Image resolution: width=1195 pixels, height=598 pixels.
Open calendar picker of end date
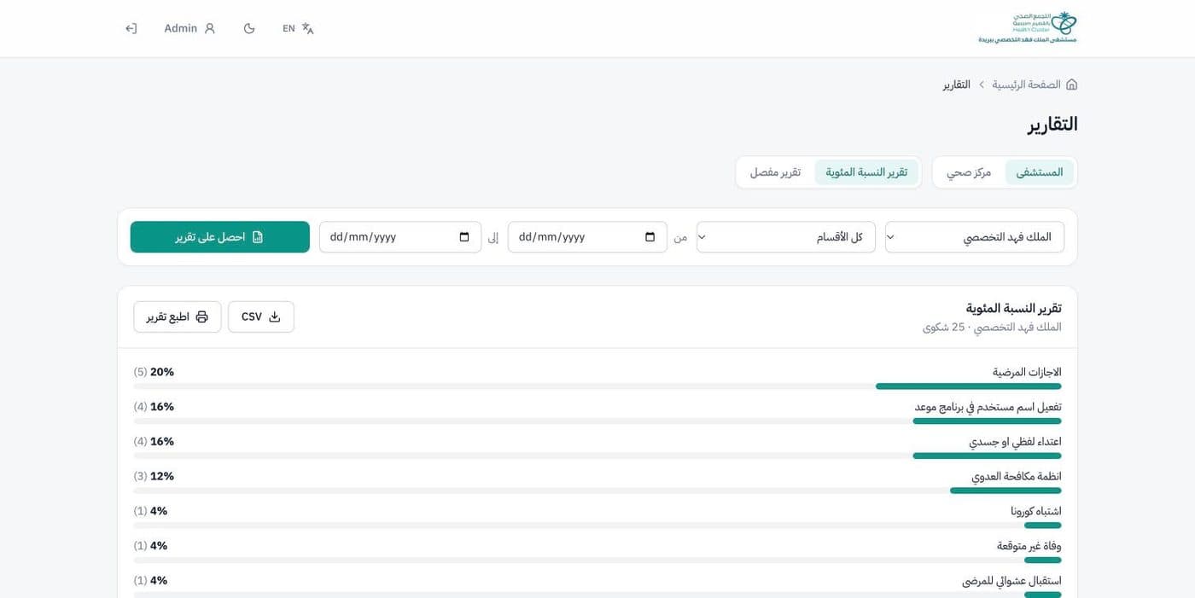coord(464,237)
